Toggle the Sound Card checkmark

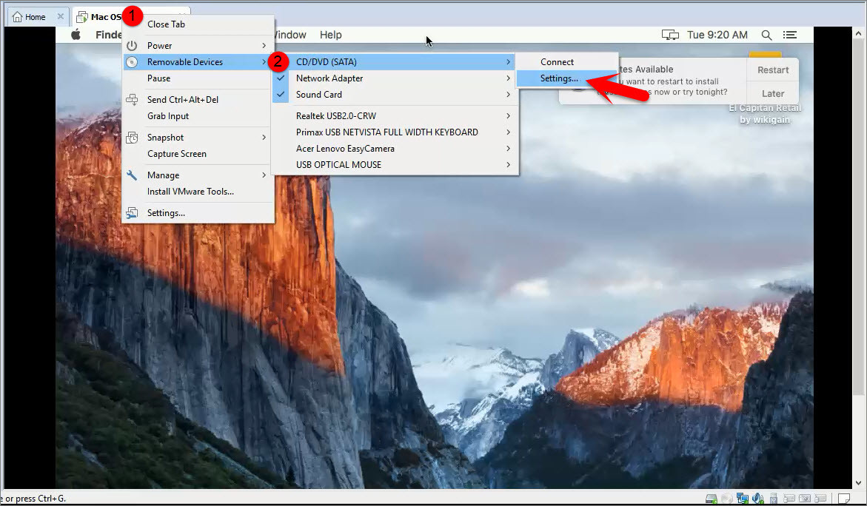[281, 95]
